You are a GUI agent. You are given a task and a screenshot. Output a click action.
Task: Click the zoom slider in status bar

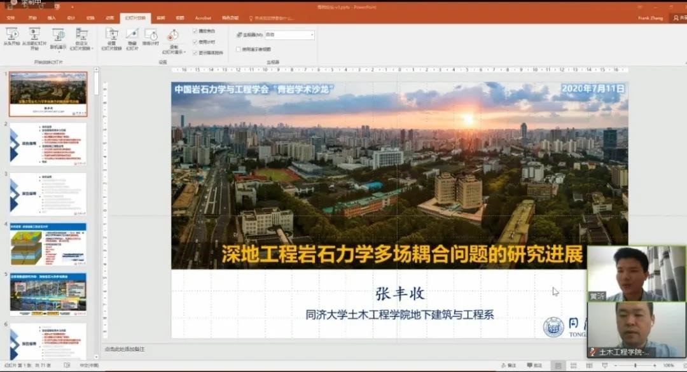[x=636, y=366]
